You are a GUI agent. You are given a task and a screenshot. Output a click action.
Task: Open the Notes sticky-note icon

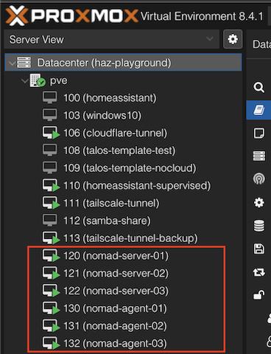(x=258, y=133)
